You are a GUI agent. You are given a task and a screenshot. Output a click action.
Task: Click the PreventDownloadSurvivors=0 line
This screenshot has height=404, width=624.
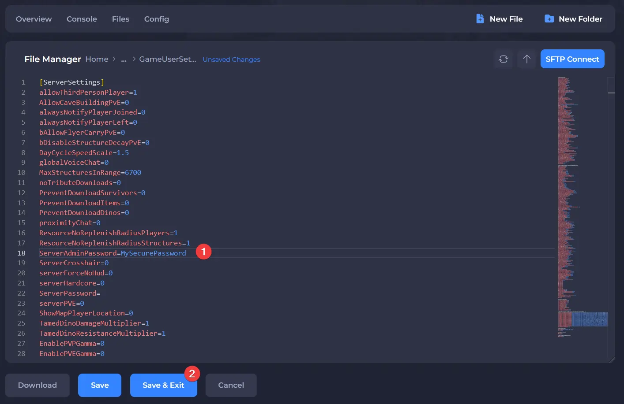[x=92, y=193]
